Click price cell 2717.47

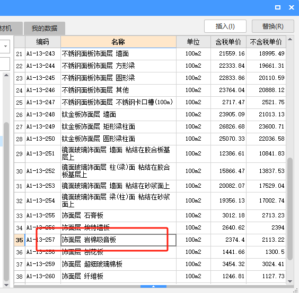coord(228,103)
